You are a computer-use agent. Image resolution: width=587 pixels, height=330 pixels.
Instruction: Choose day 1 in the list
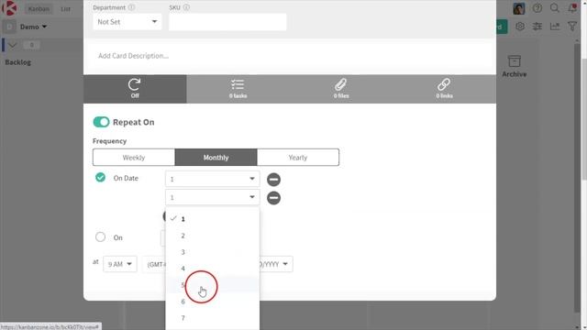pyautogui.click(x=212, y=219)
